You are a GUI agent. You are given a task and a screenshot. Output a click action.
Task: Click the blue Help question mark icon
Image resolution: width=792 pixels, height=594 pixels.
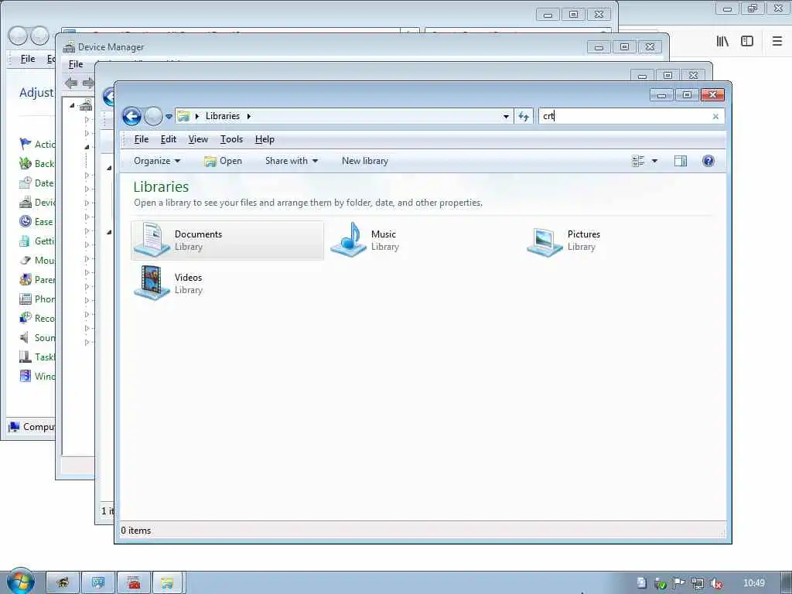708,161
